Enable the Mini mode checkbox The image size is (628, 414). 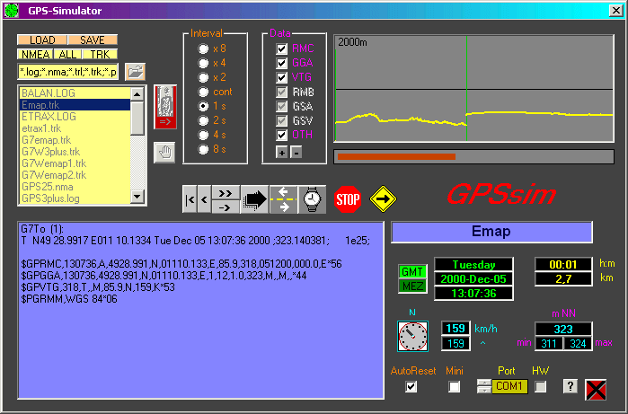click(455, 386)
